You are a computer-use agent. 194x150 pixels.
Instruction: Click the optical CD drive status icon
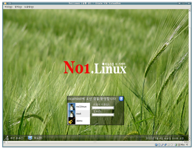(x=159, y=145)
